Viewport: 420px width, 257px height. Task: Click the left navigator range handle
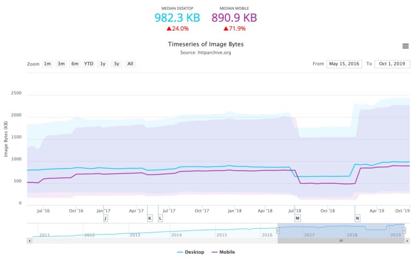(278, 230)
